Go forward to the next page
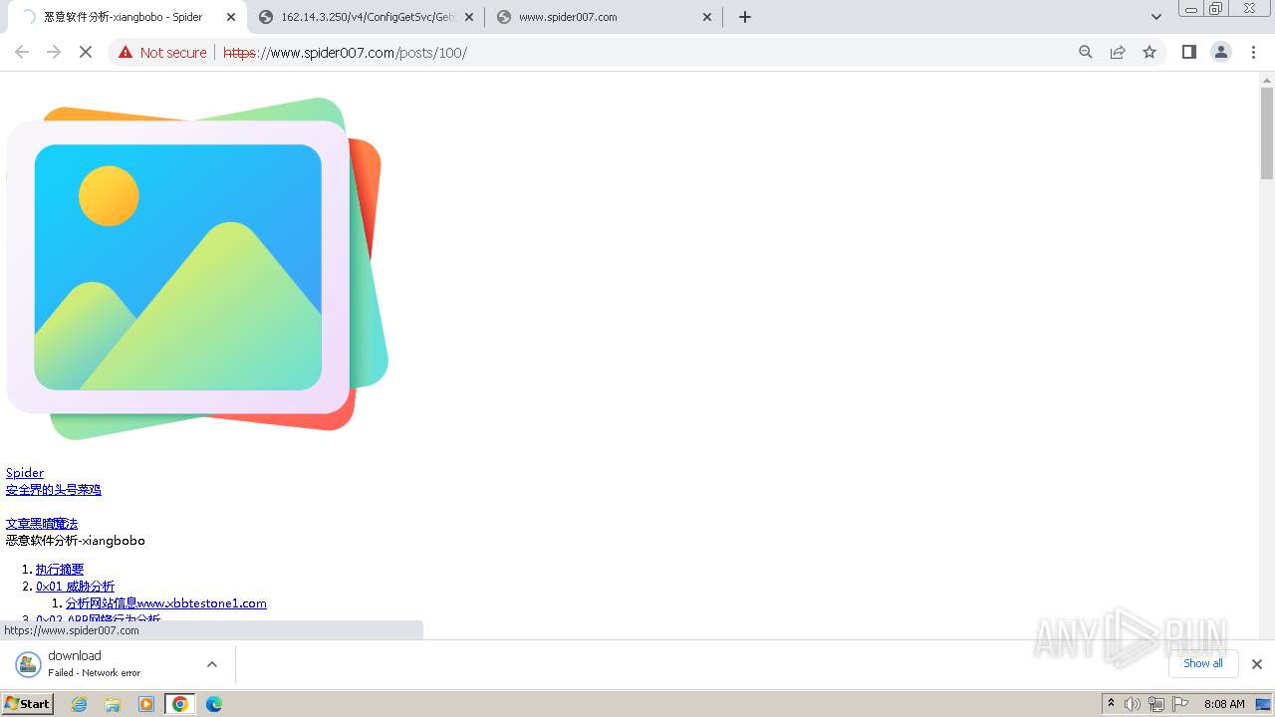Image resolution: width=1275 pixels, height=717 pixels. coord(54,52)
